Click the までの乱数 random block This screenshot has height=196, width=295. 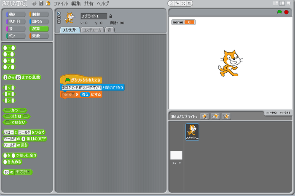point(22,77)
